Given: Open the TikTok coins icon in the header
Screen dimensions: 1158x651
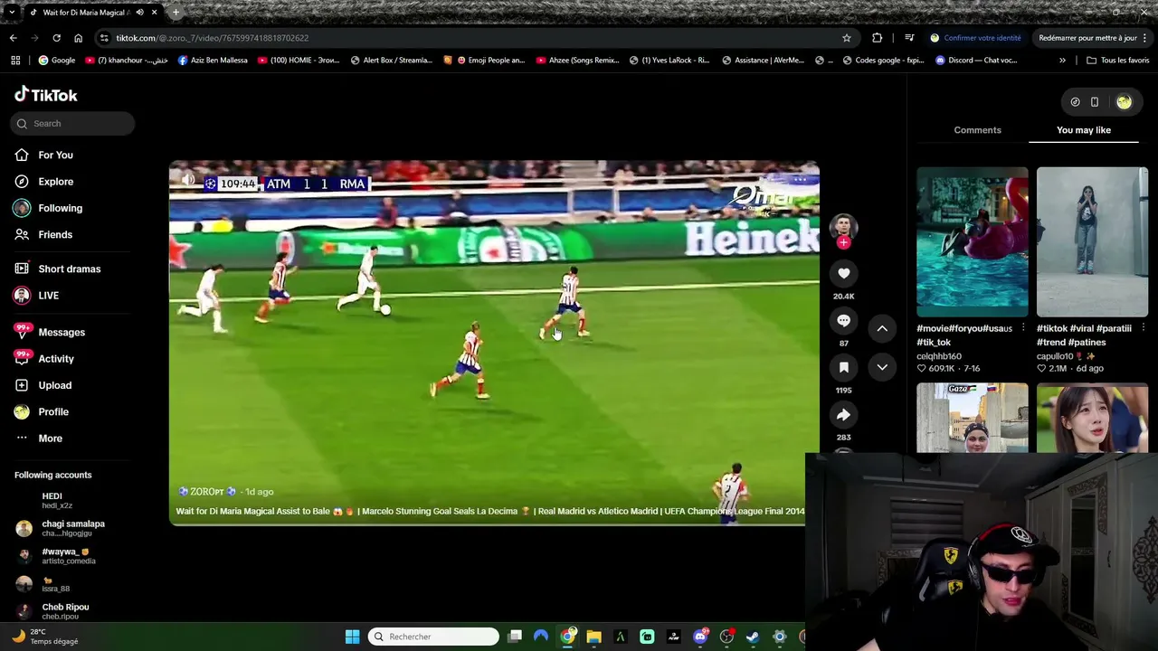Looking at the screenshot, I should (x=1075, y=102).
